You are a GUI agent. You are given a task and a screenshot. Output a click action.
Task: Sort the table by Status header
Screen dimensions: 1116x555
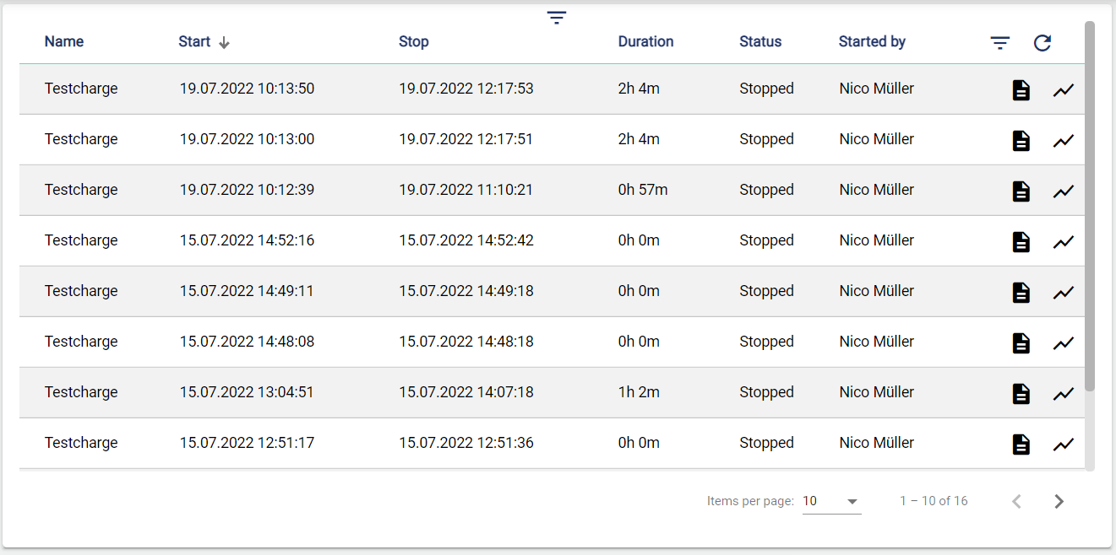pyautogui.click(x=760, y=42)
